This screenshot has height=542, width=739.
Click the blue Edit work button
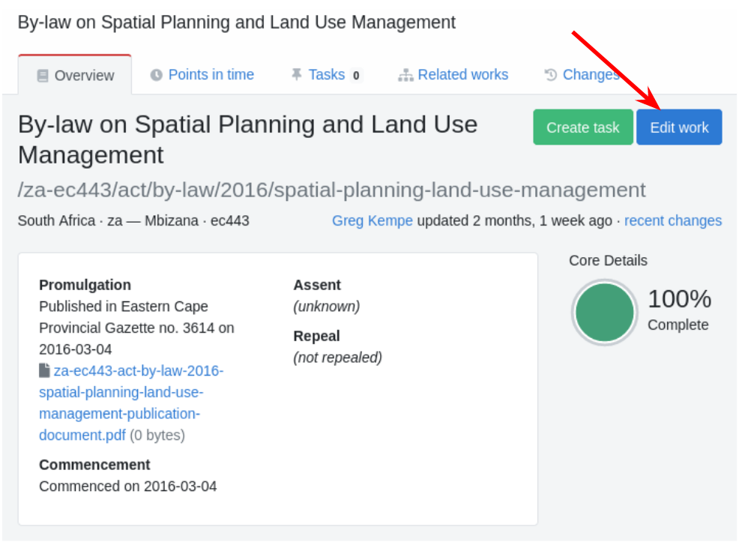[679, 127]
